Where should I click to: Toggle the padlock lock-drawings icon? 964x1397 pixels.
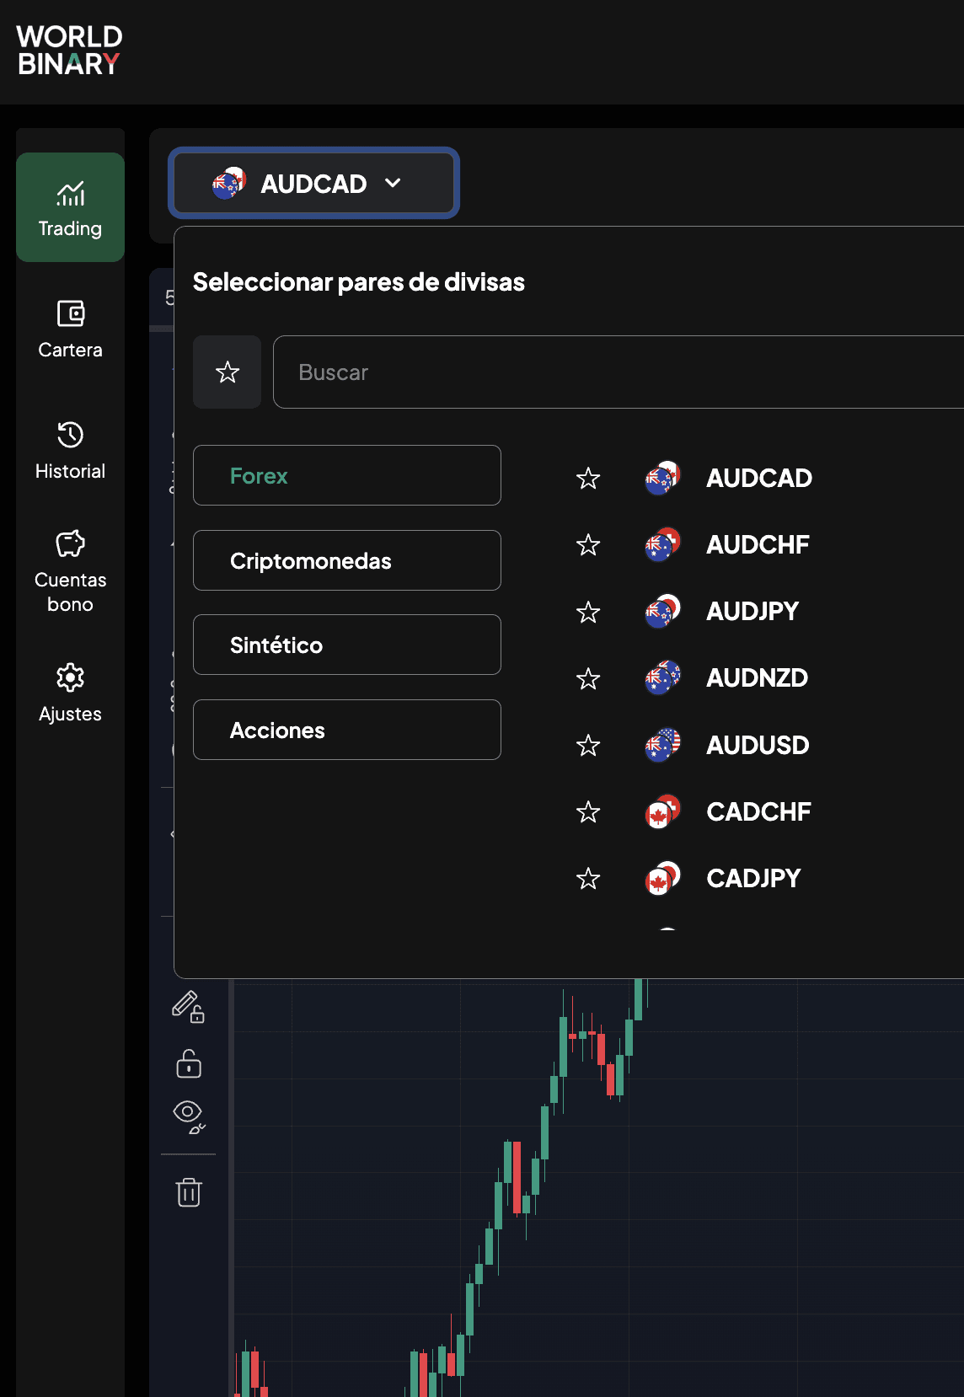[x=189, y=1063]
